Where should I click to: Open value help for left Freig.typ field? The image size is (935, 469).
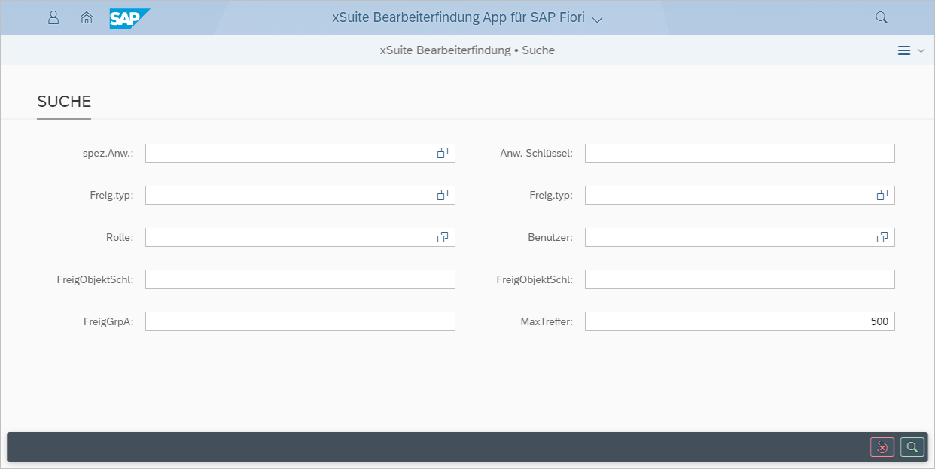[x=443, y=195]
